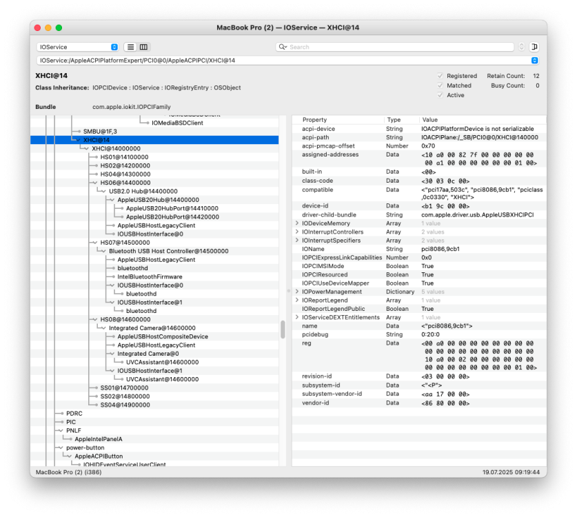This screenshot has height=517, width=577.
Task: Select the class-code property row
Action: tap(419, 181)
